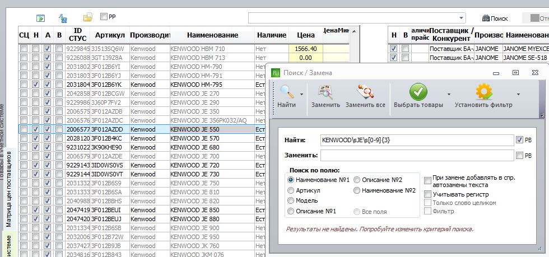Image resolution: width=549 pixels, height=257 pixels.
Task: Click the price cell 0.00 for HBM 713
Action: coord(306,58)
